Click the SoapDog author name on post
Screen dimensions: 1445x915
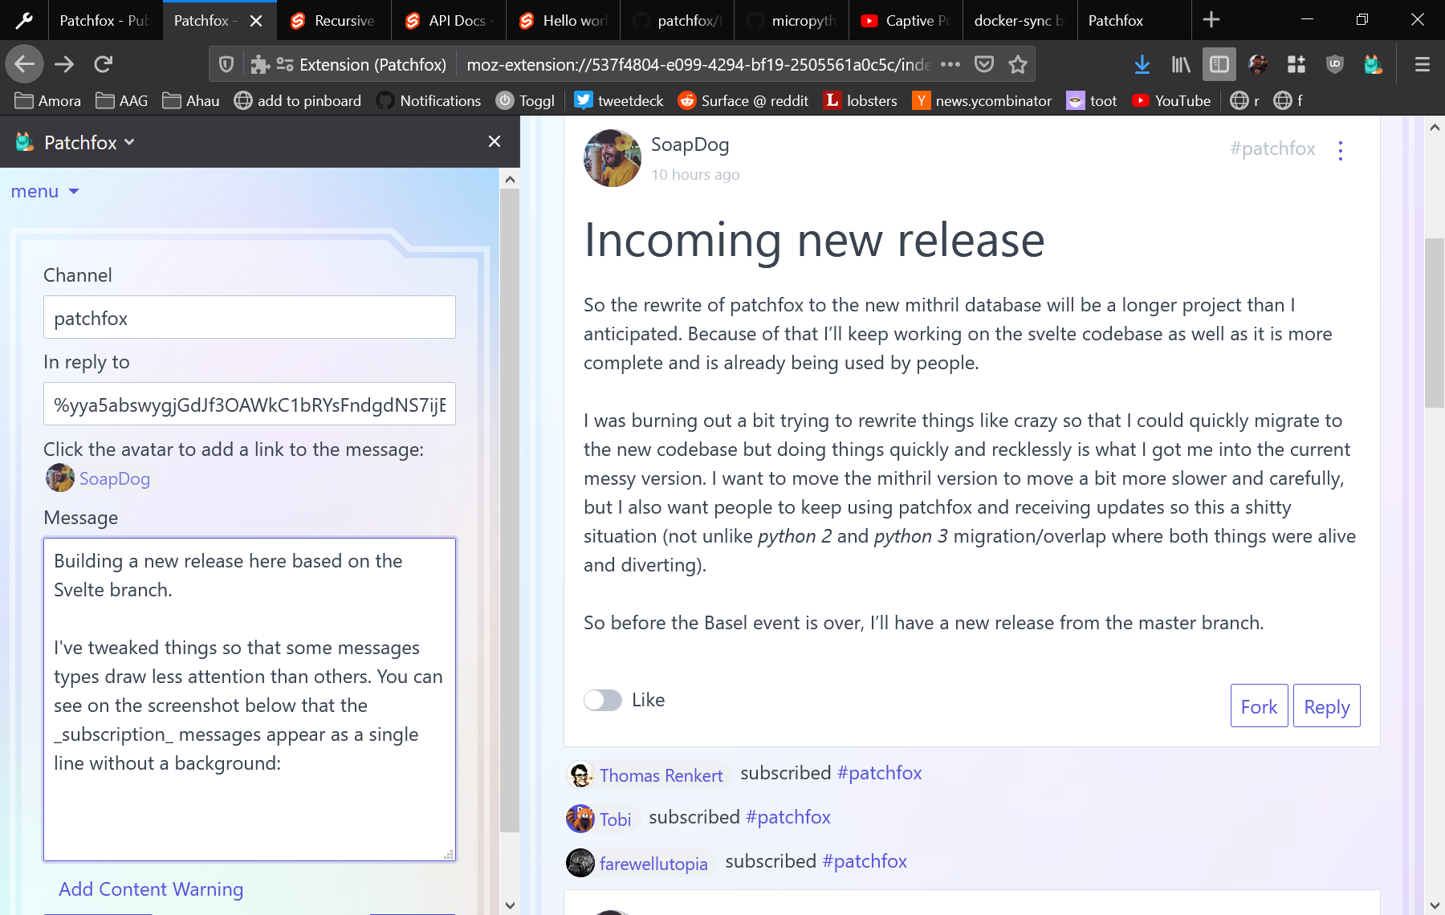point(690,144)
